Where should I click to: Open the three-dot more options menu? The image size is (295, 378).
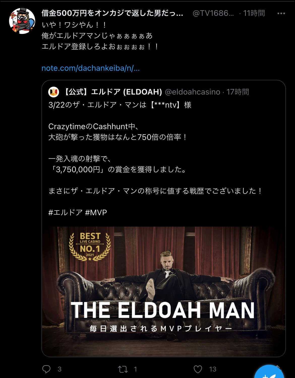click(281, 13)
